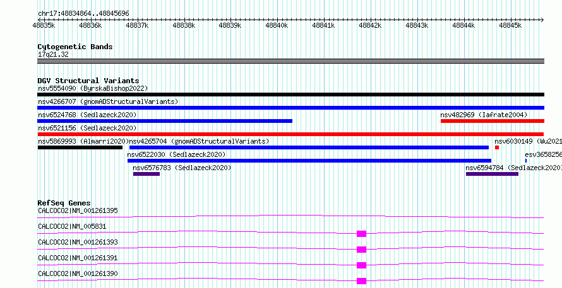
Task: Select the nsv4266707 gnomADStructuralVariants blue bar
Action: pyautogui.click(x=290, y=108)
